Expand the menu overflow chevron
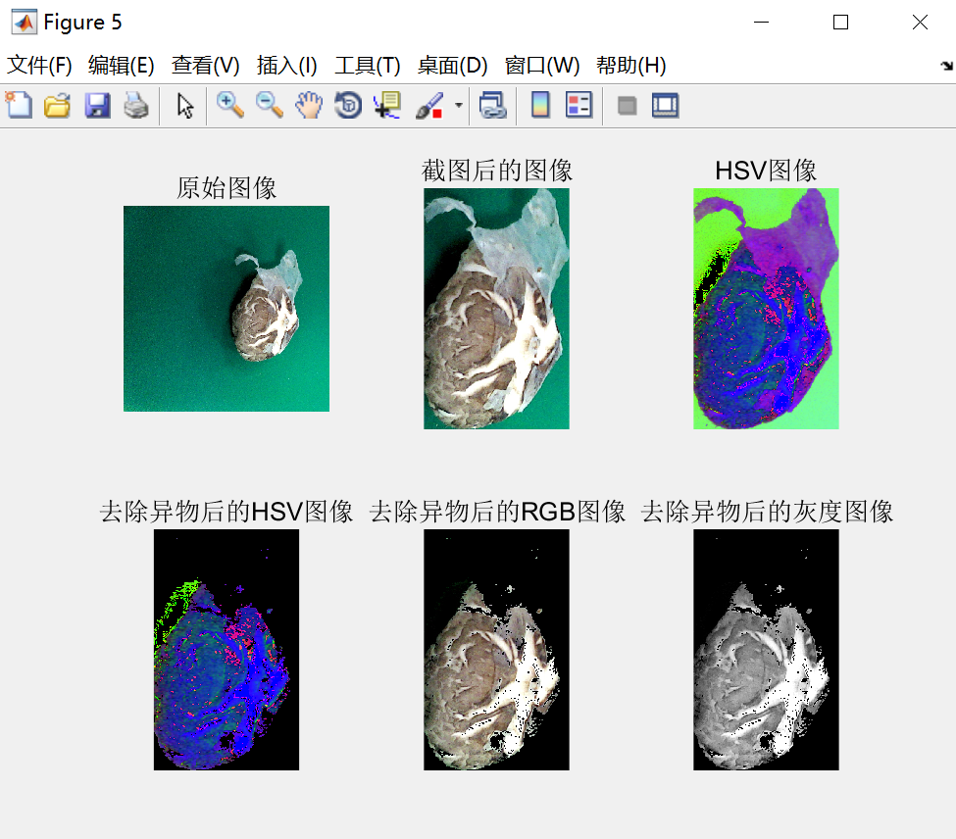 (x=947, y=67)
